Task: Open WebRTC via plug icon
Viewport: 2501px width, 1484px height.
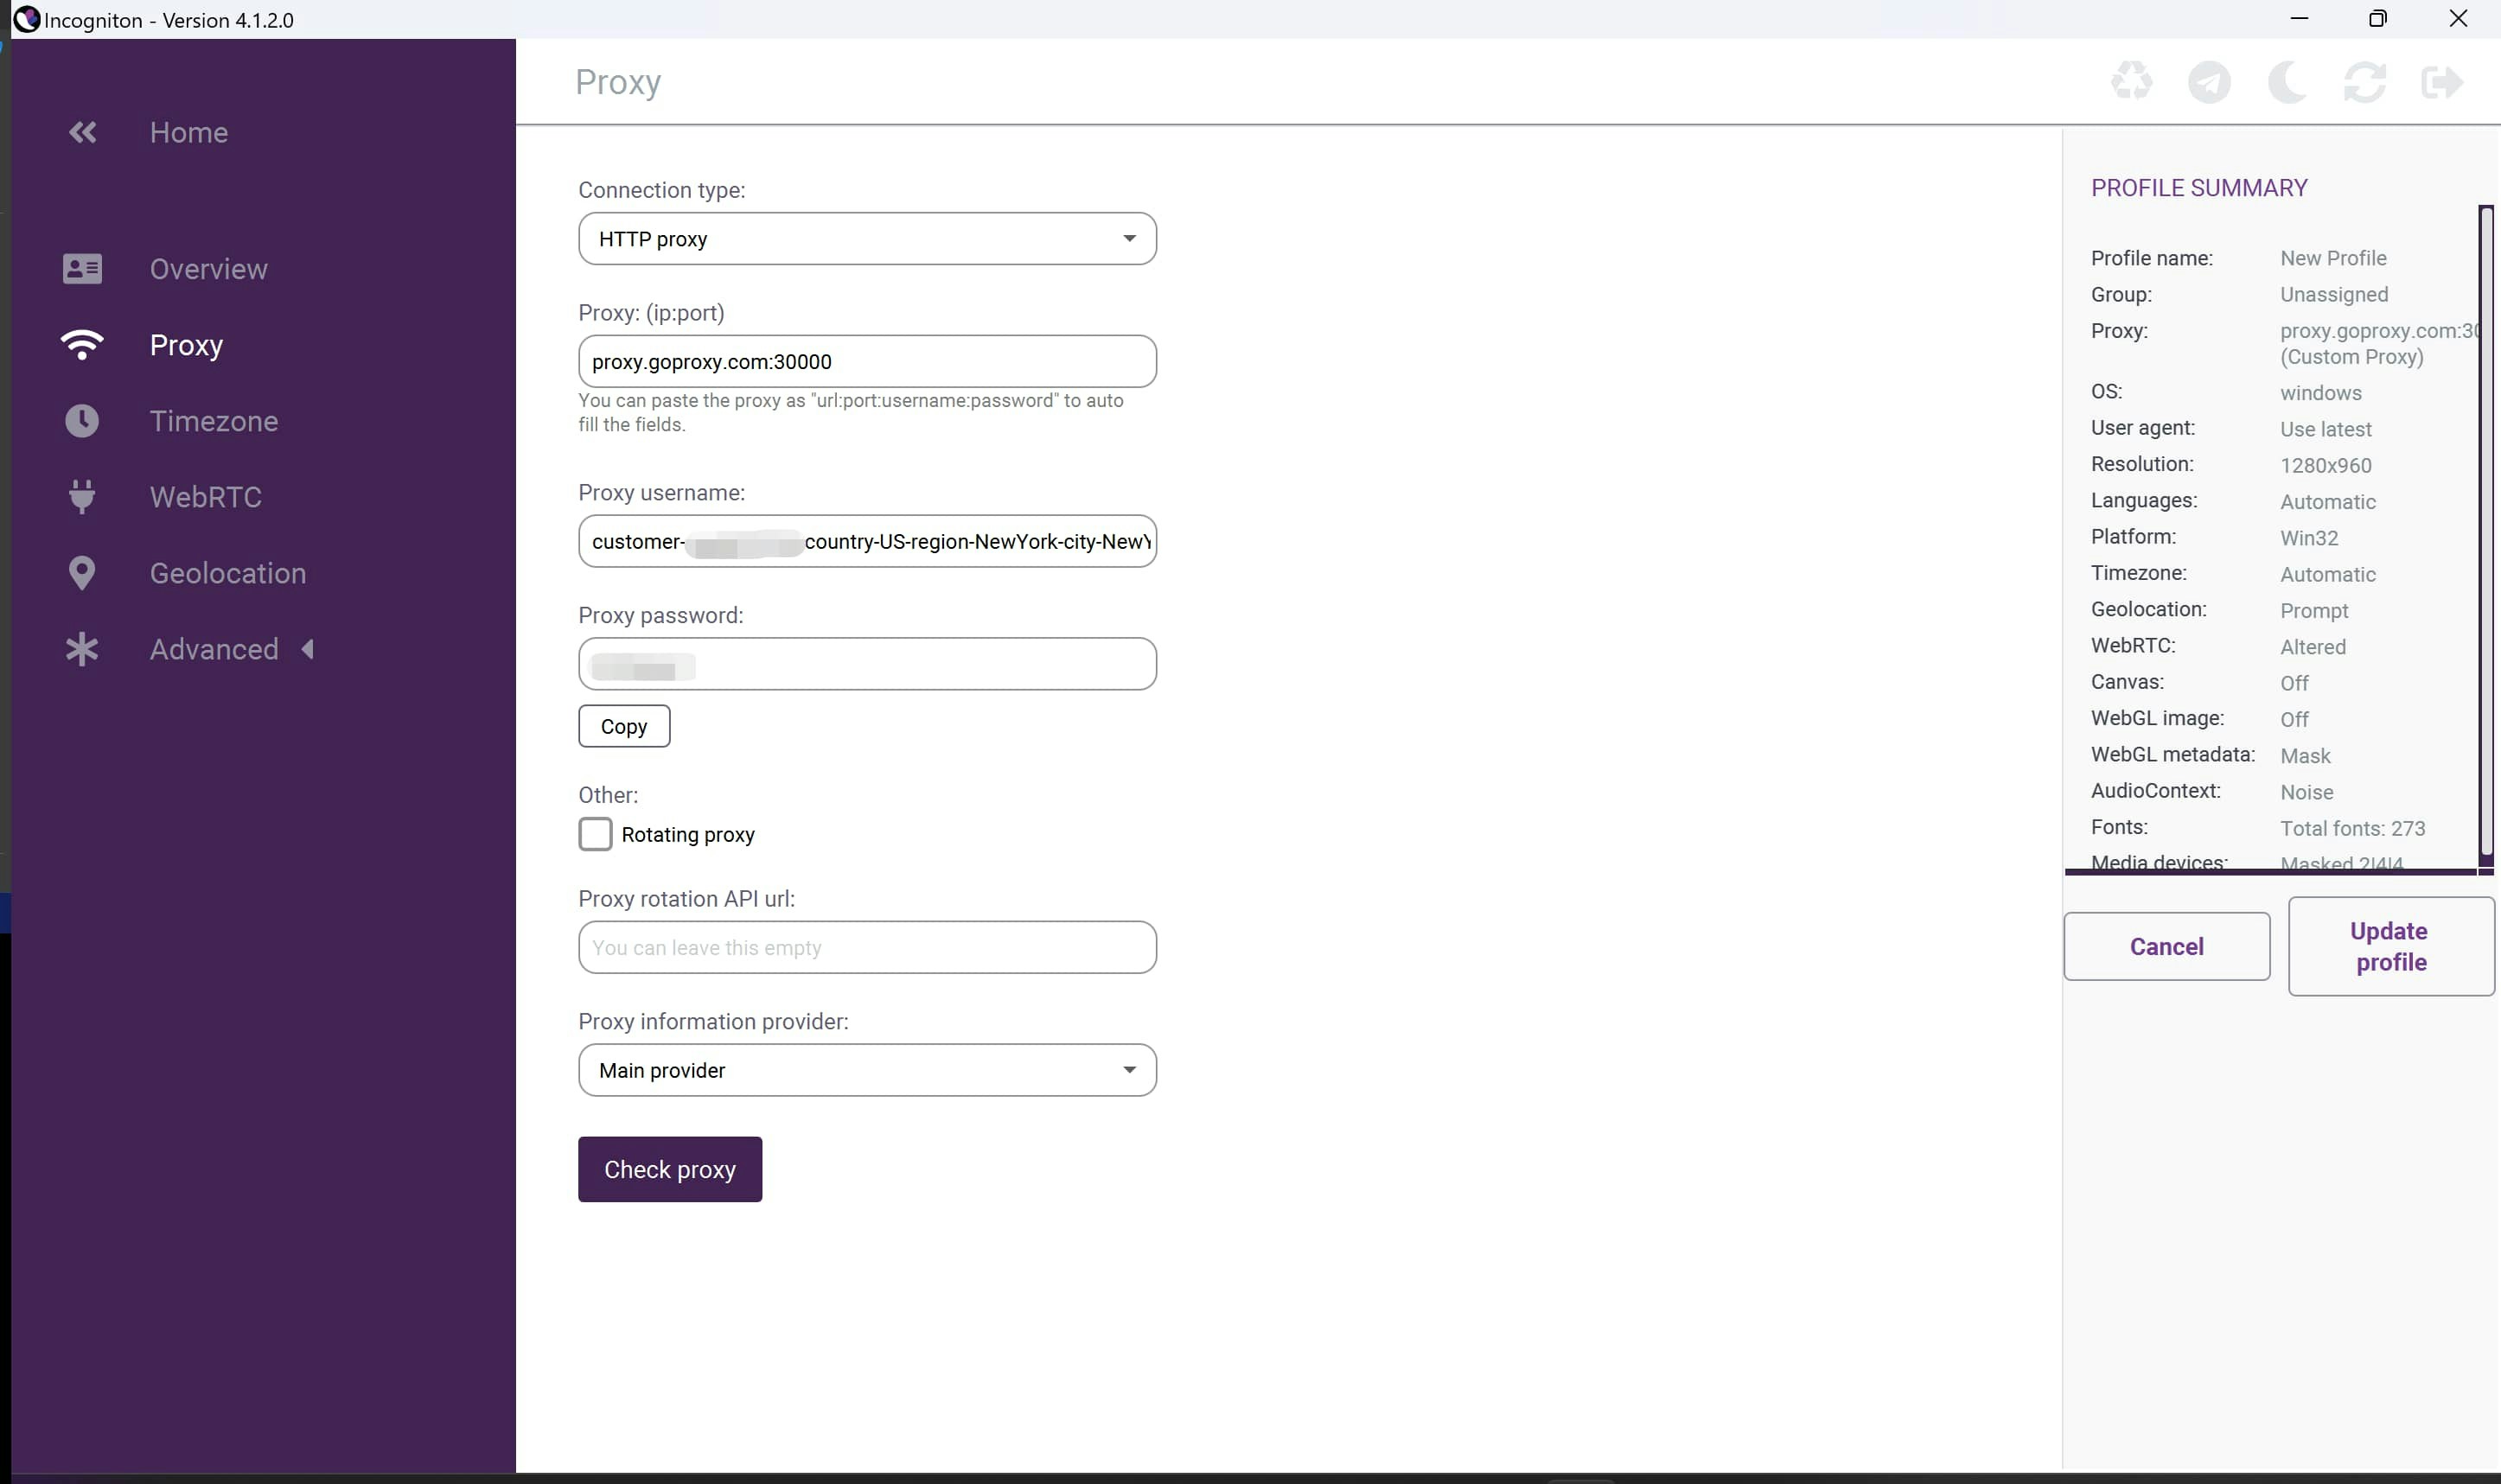Action: (82, 497)
